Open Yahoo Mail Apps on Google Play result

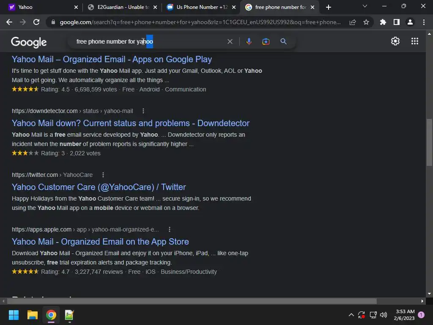(x=112, y=59)
